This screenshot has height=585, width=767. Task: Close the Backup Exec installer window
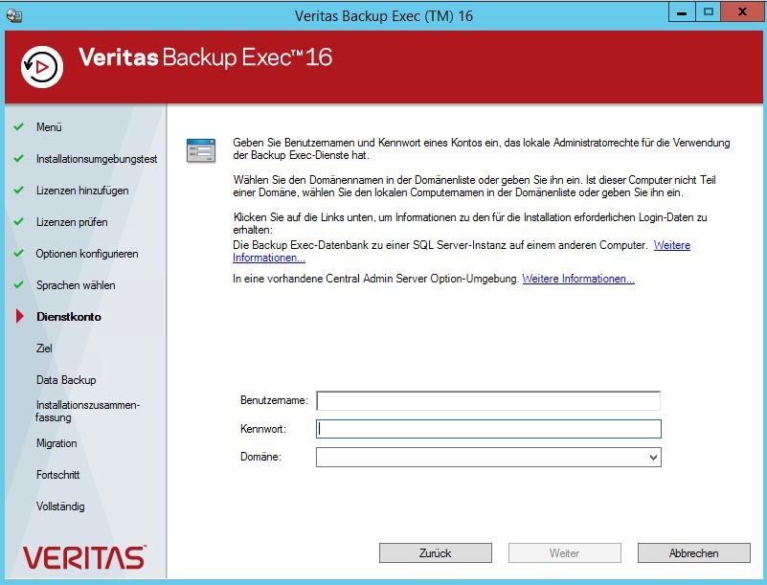(x=741, y=12)
